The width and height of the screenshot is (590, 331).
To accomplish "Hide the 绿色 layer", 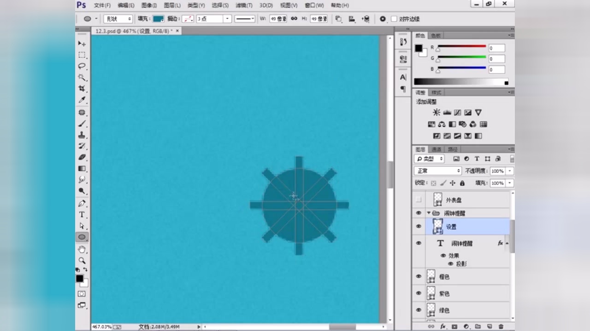I will pyautogui.click(x=419, y=310).
